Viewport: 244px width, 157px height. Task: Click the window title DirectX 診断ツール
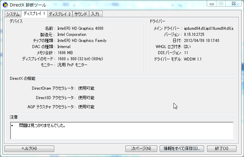point(28,5)
